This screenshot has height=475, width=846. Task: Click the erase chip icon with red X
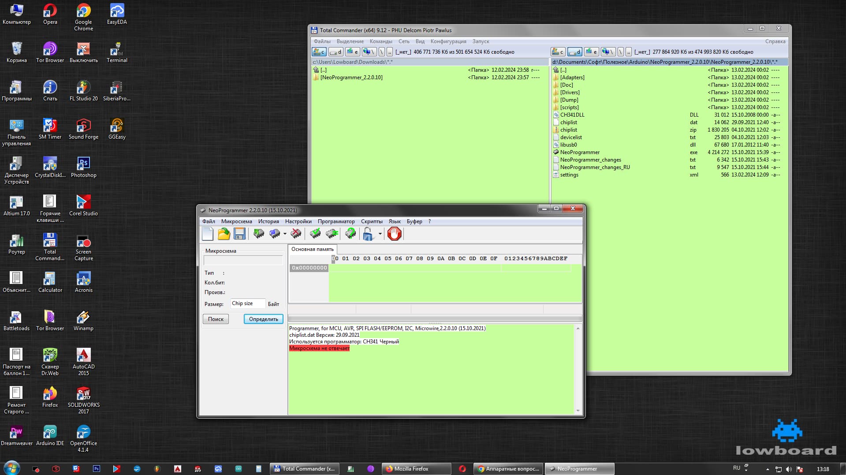(x=296, y=234)
